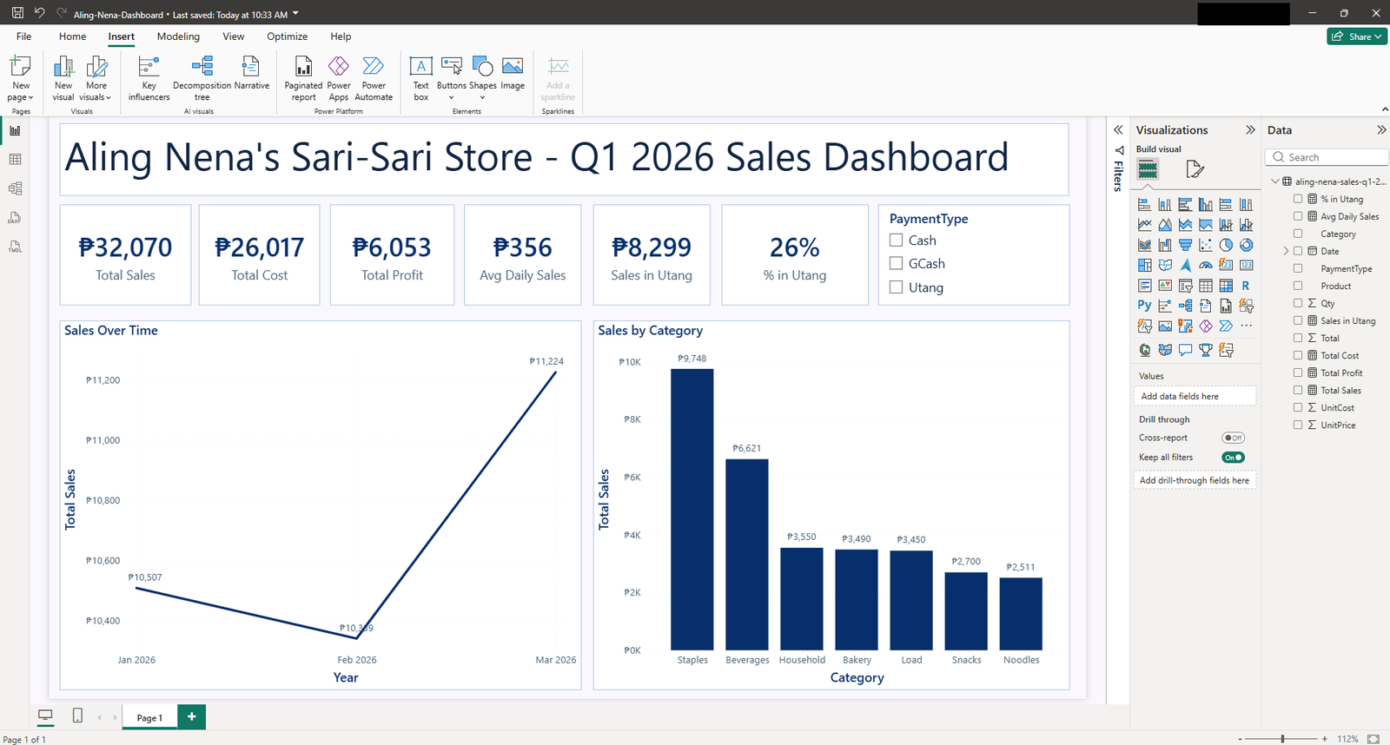Viewport: 1390px width, 745px height.
Task: Open Report view in left sidebar
Action: pos(15,130)
